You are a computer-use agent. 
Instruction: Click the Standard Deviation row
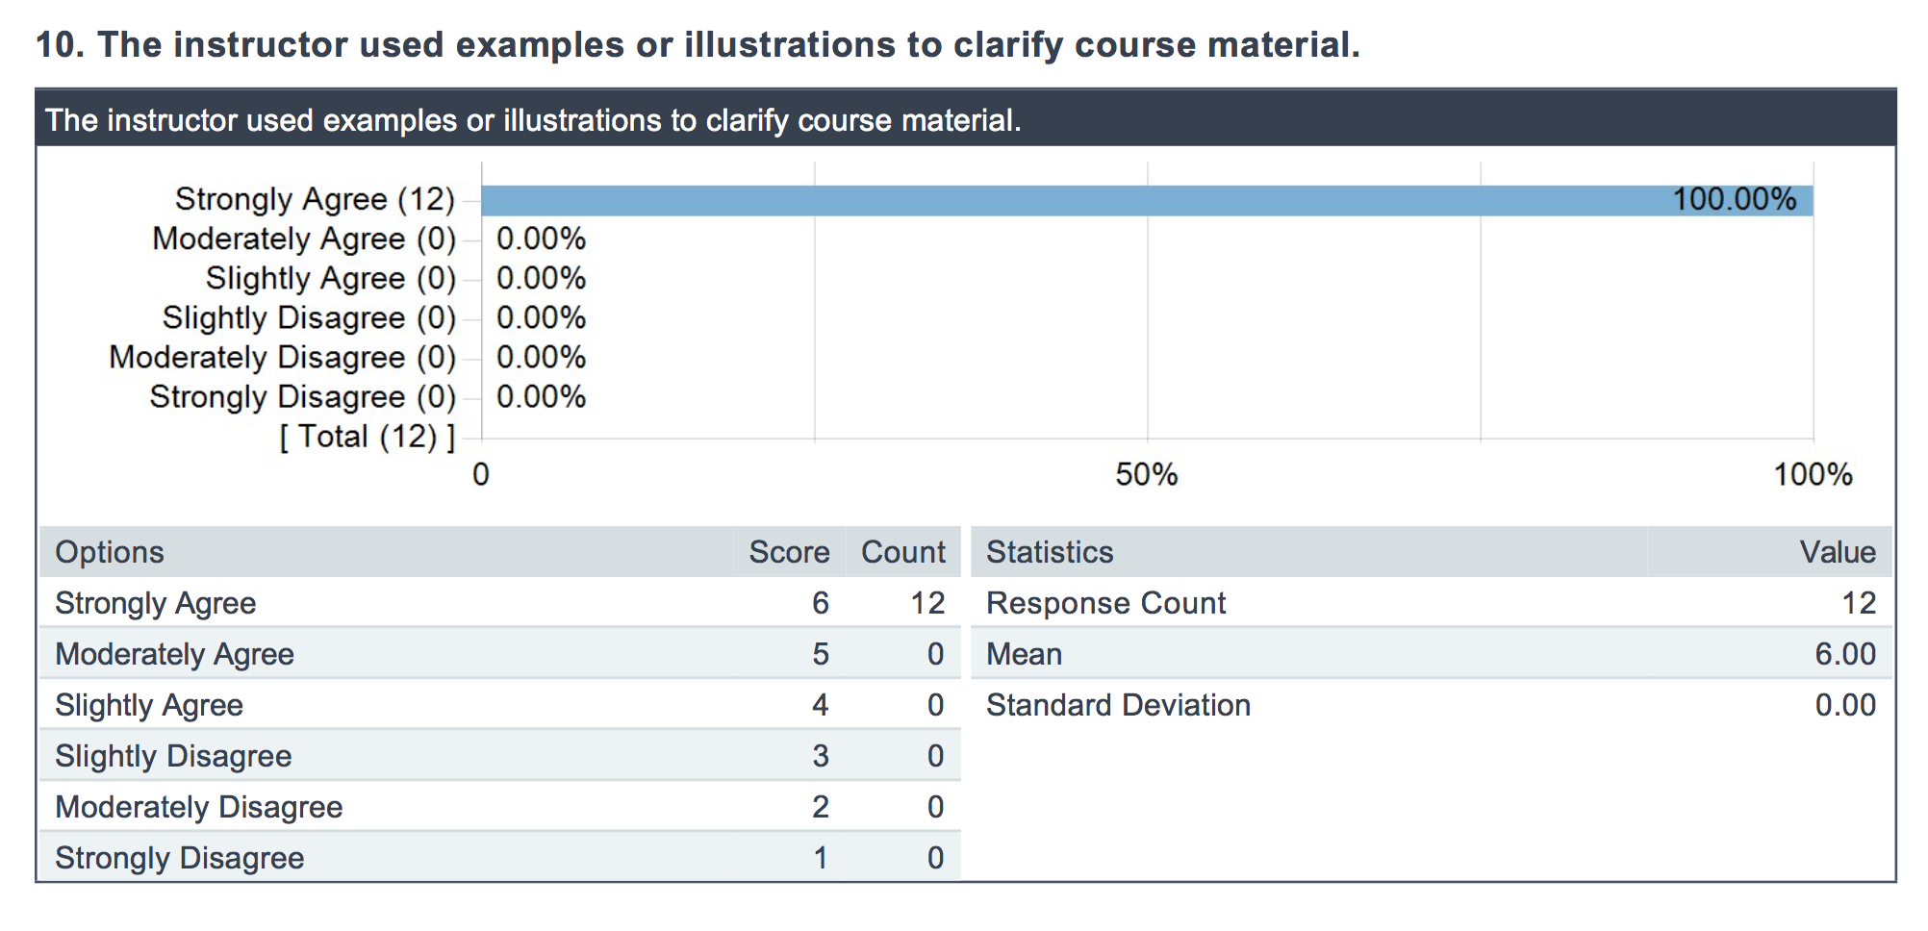click(x=1432, y=705)
